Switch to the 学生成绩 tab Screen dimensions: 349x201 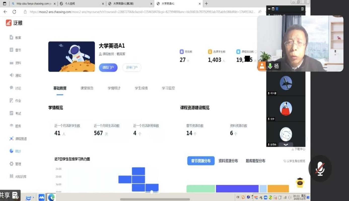[141, 88]
